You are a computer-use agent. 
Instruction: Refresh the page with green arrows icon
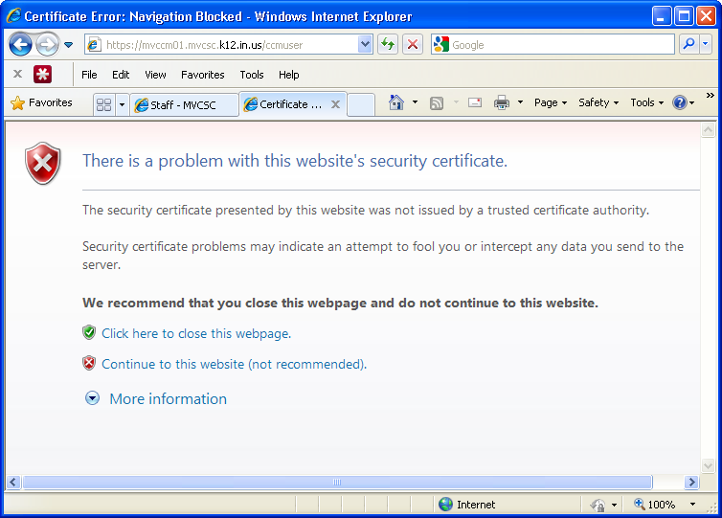pos(388,45)
